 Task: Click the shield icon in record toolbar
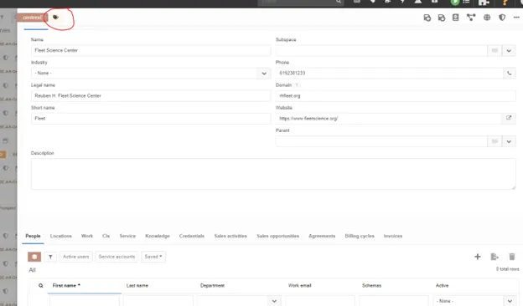pos(502,18)
